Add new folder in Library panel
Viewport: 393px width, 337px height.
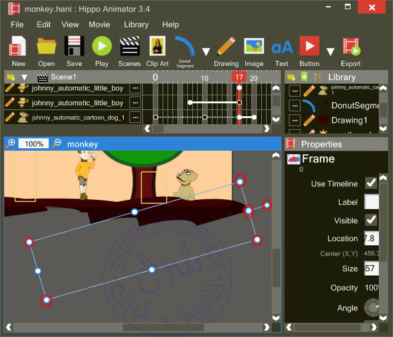(x=291, y=77)
